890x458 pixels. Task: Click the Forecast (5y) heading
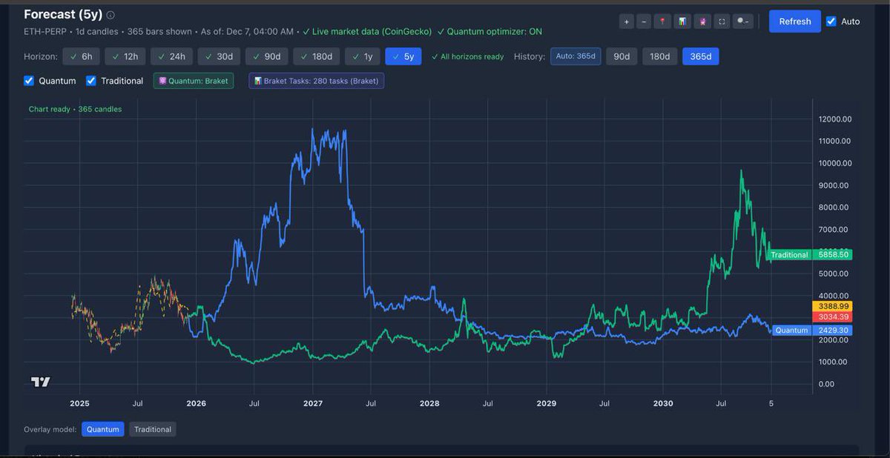[x=63, y=14]
